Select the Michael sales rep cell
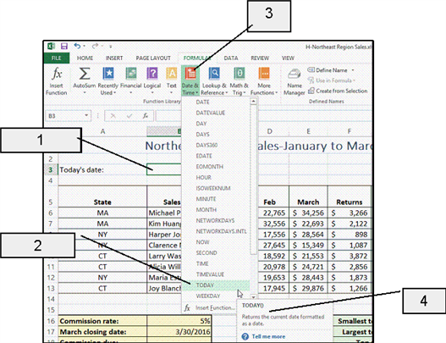 (164, 213)
